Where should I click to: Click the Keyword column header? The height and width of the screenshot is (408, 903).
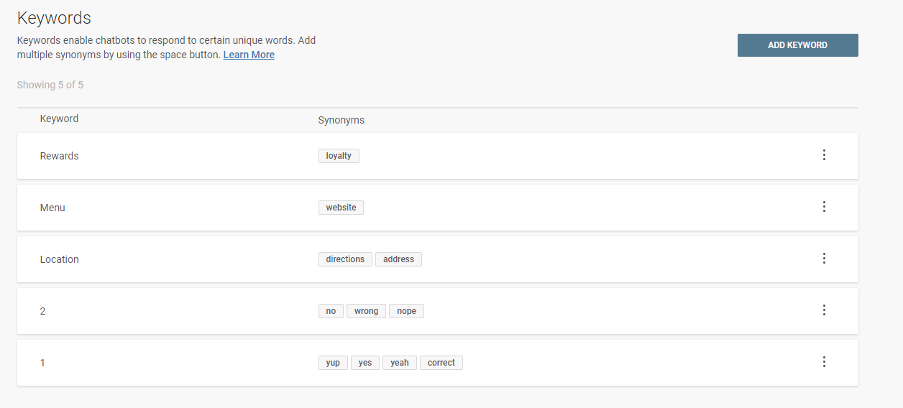pos(59,119)
